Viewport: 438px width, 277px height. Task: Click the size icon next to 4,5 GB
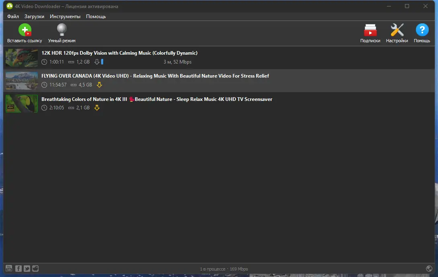pyautogui.click(x=74, y=85)
